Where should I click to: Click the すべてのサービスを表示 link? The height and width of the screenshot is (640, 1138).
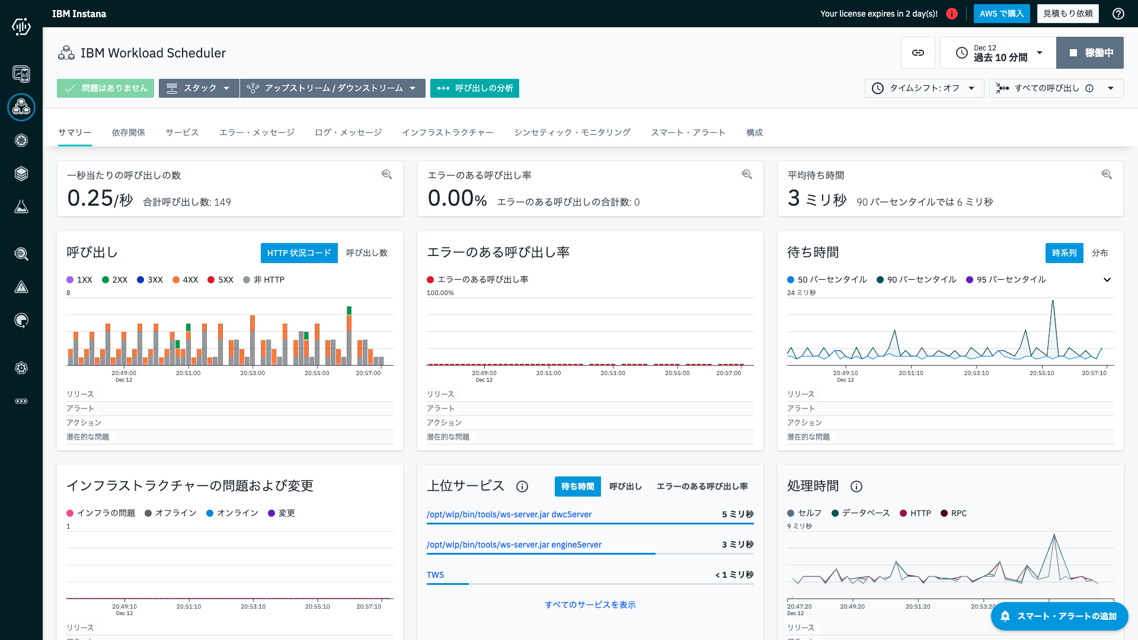pos(590,604)
